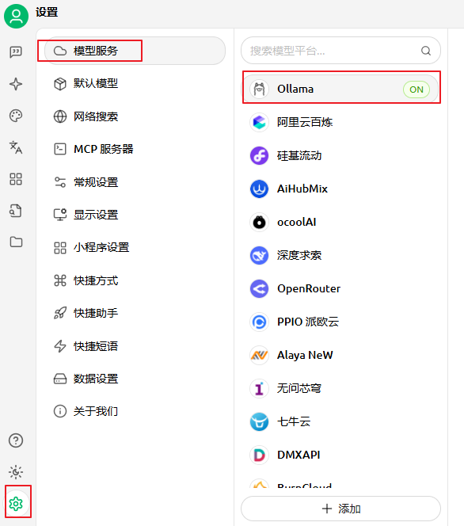Open the palette painting icon in the sidebar

click(x=16, y=116)
